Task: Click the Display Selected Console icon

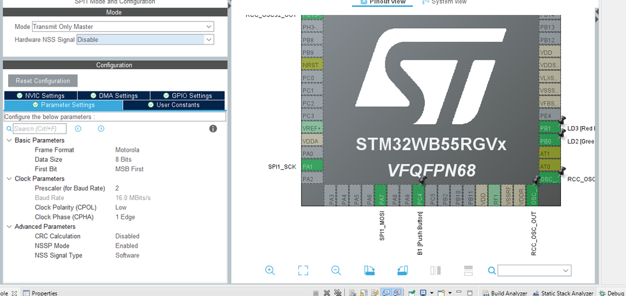Action: [x=423, y=293]
